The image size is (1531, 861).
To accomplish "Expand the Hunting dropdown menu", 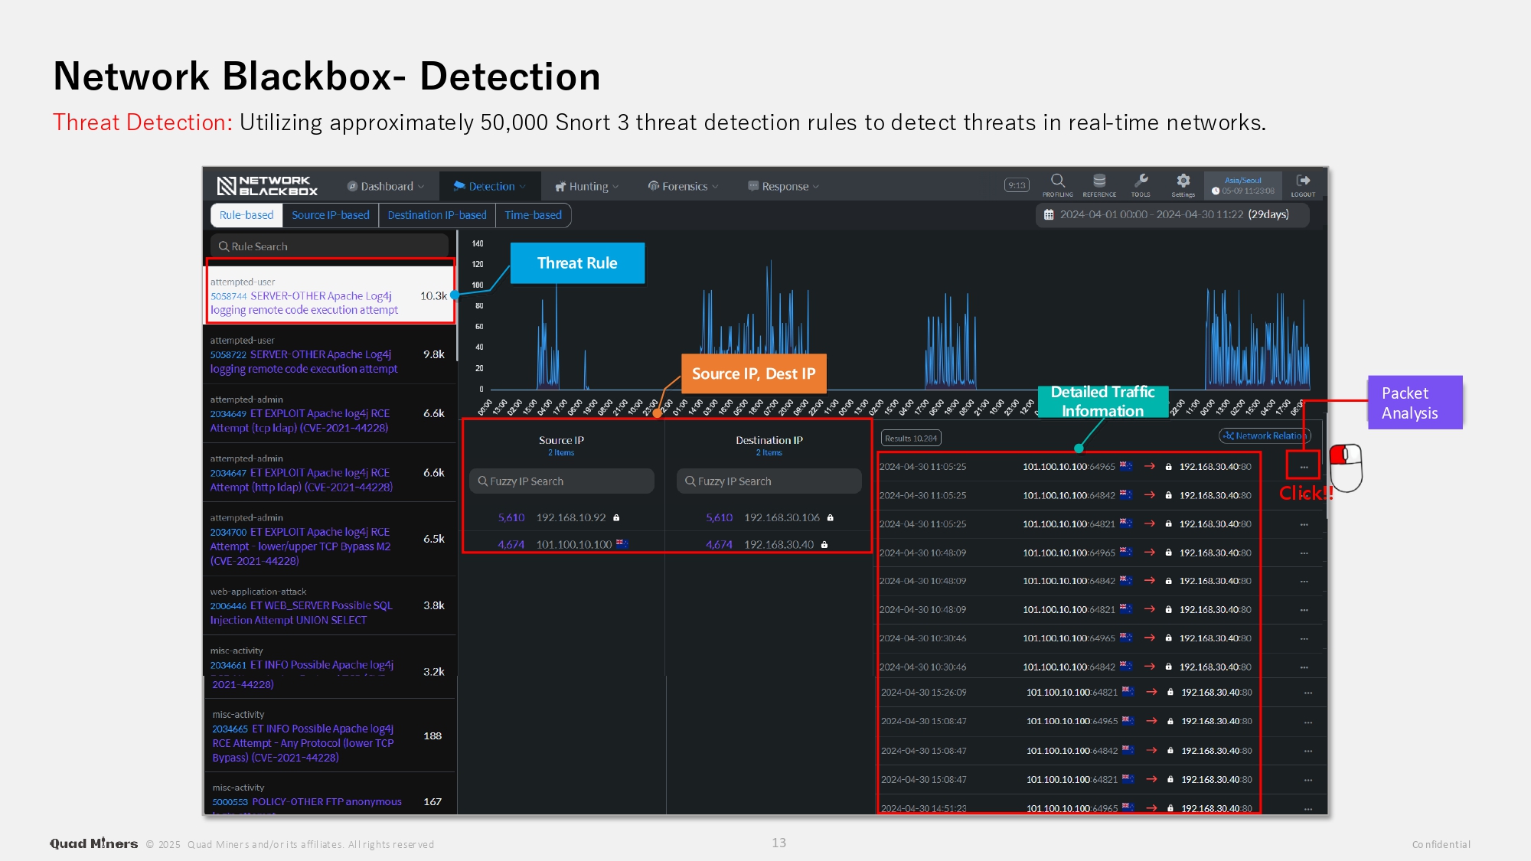I will 587,186.
